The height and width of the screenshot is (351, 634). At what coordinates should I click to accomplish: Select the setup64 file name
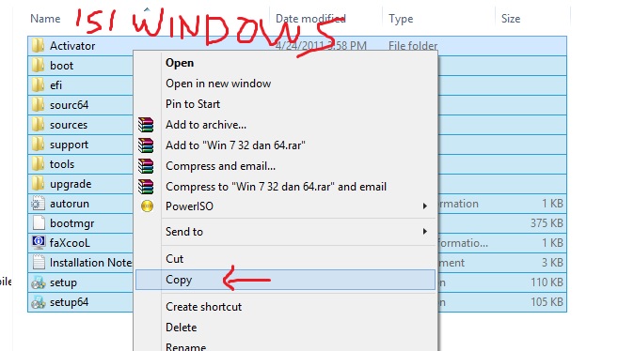70,302
